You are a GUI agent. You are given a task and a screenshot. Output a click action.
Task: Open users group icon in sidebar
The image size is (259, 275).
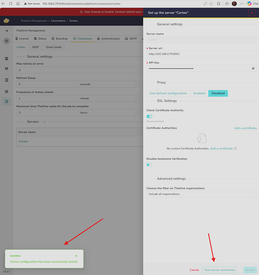[x=6, y=69]
